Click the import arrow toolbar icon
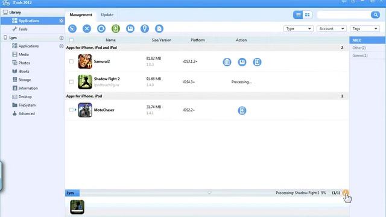386x217 pixels. (72, 28)
